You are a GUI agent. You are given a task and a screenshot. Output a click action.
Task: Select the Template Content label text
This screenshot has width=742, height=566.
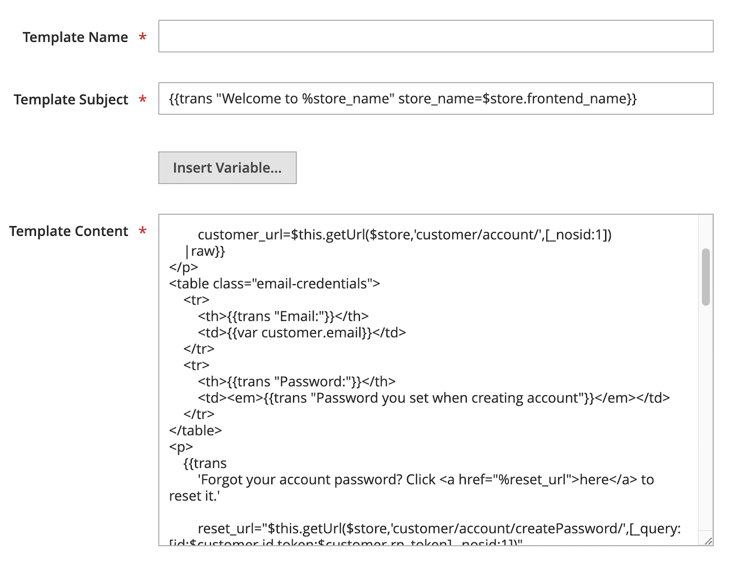[x=69, y=231]
